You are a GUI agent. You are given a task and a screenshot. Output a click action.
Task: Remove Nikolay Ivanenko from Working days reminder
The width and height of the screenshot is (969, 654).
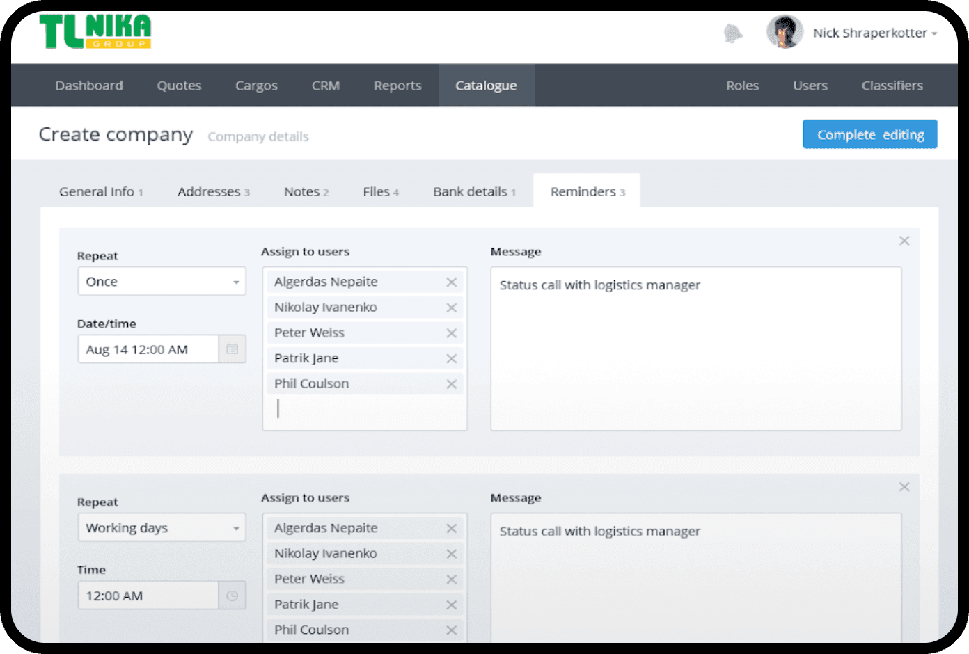(x=451, y=554)
